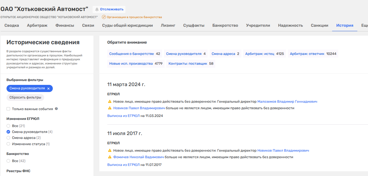Viewport: 368px width, 176px height.
Task: Go to the Учредители tab
Action: 258,26
